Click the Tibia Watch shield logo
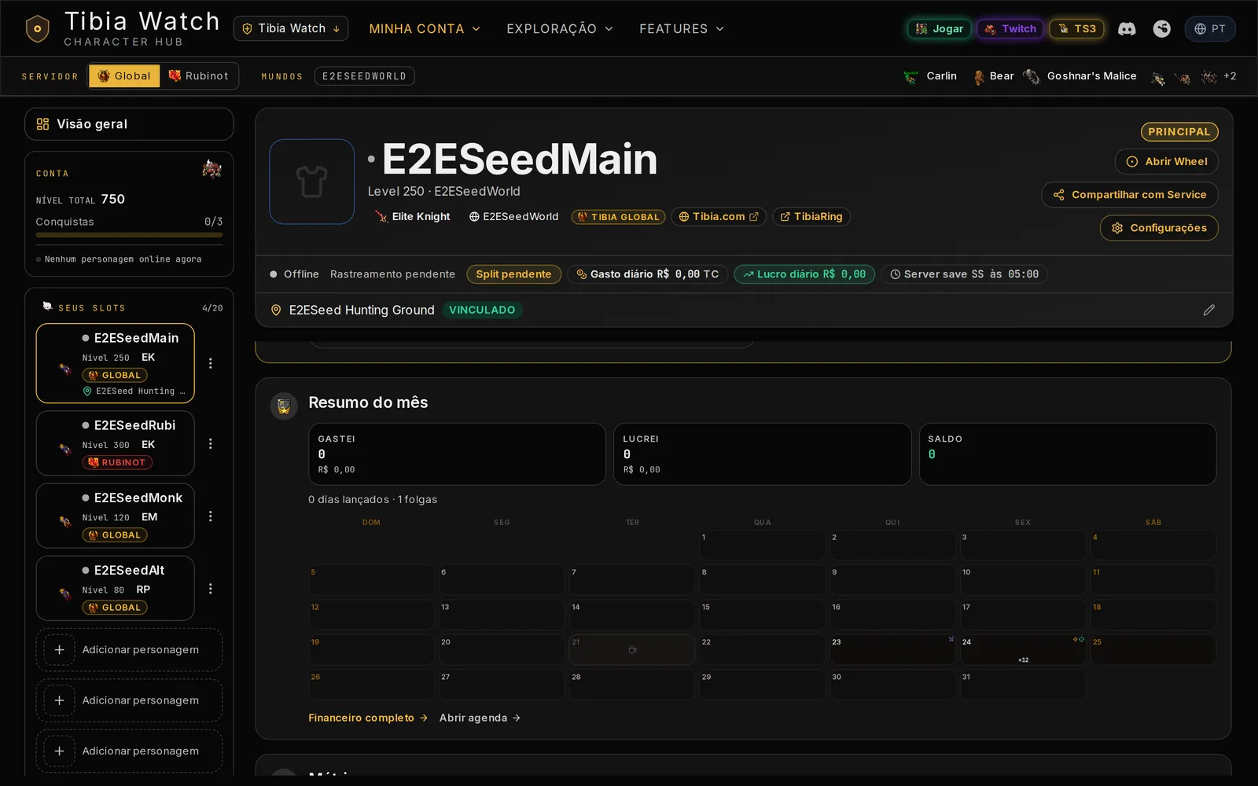This screenshot has height=786, width=1258. tap(37, 29)
